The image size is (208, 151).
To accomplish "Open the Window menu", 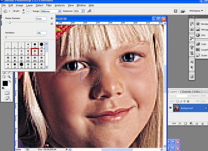I will [x=81, y=5].
